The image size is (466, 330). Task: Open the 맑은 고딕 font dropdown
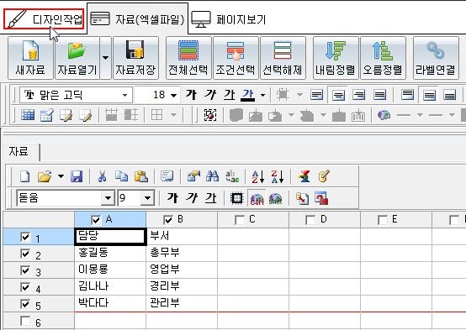point(125,95)
